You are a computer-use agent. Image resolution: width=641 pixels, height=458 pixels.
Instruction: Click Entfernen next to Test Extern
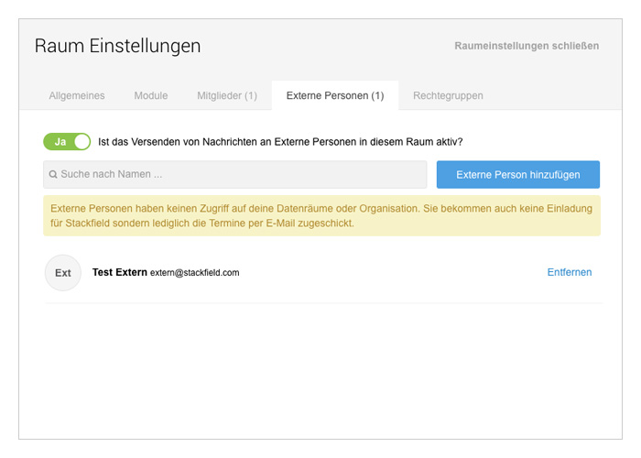pos(569,272)
